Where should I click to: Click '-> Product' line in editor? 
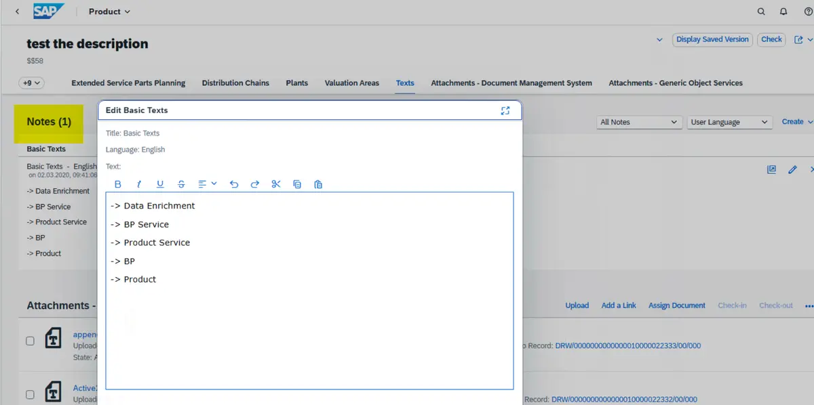click(x=134, y=279)
